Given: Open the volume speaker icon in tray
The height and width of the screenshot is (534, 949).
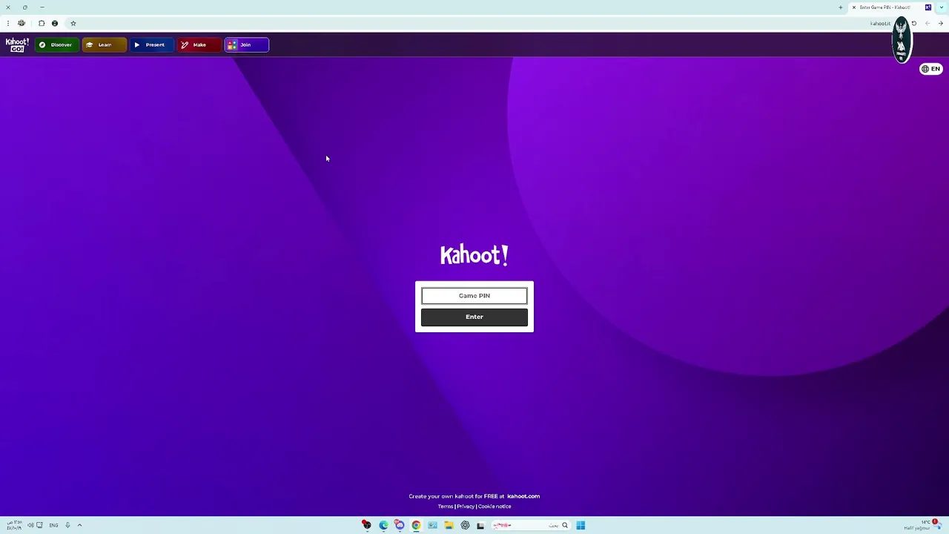Looking at the screenshot, I should (x=30, y=525).
